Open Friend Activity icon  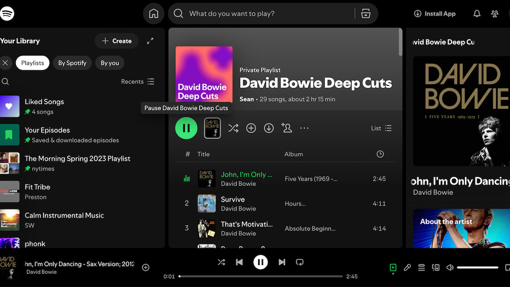494,14
